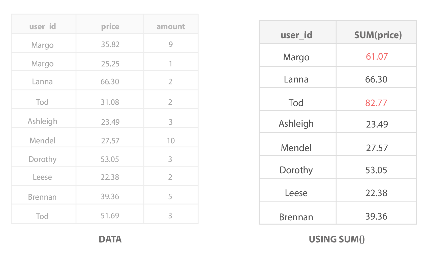Screen dimensions: 429x254
Task: Click Dorothy in the left data table
Action: point(42,159)
